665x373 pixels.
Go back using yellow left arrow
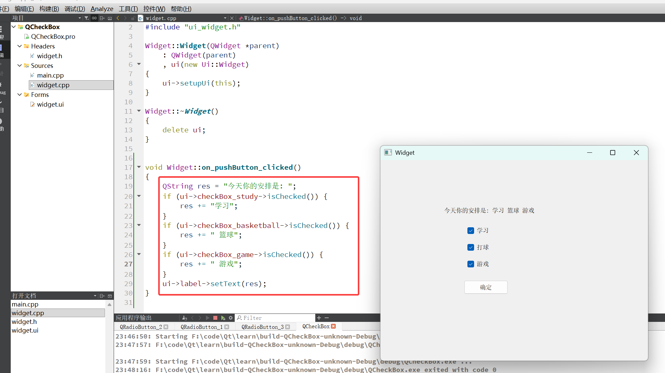point(118,18)
